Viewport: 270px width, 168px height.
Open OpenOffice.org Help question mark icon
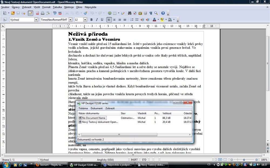coord(163,13)
